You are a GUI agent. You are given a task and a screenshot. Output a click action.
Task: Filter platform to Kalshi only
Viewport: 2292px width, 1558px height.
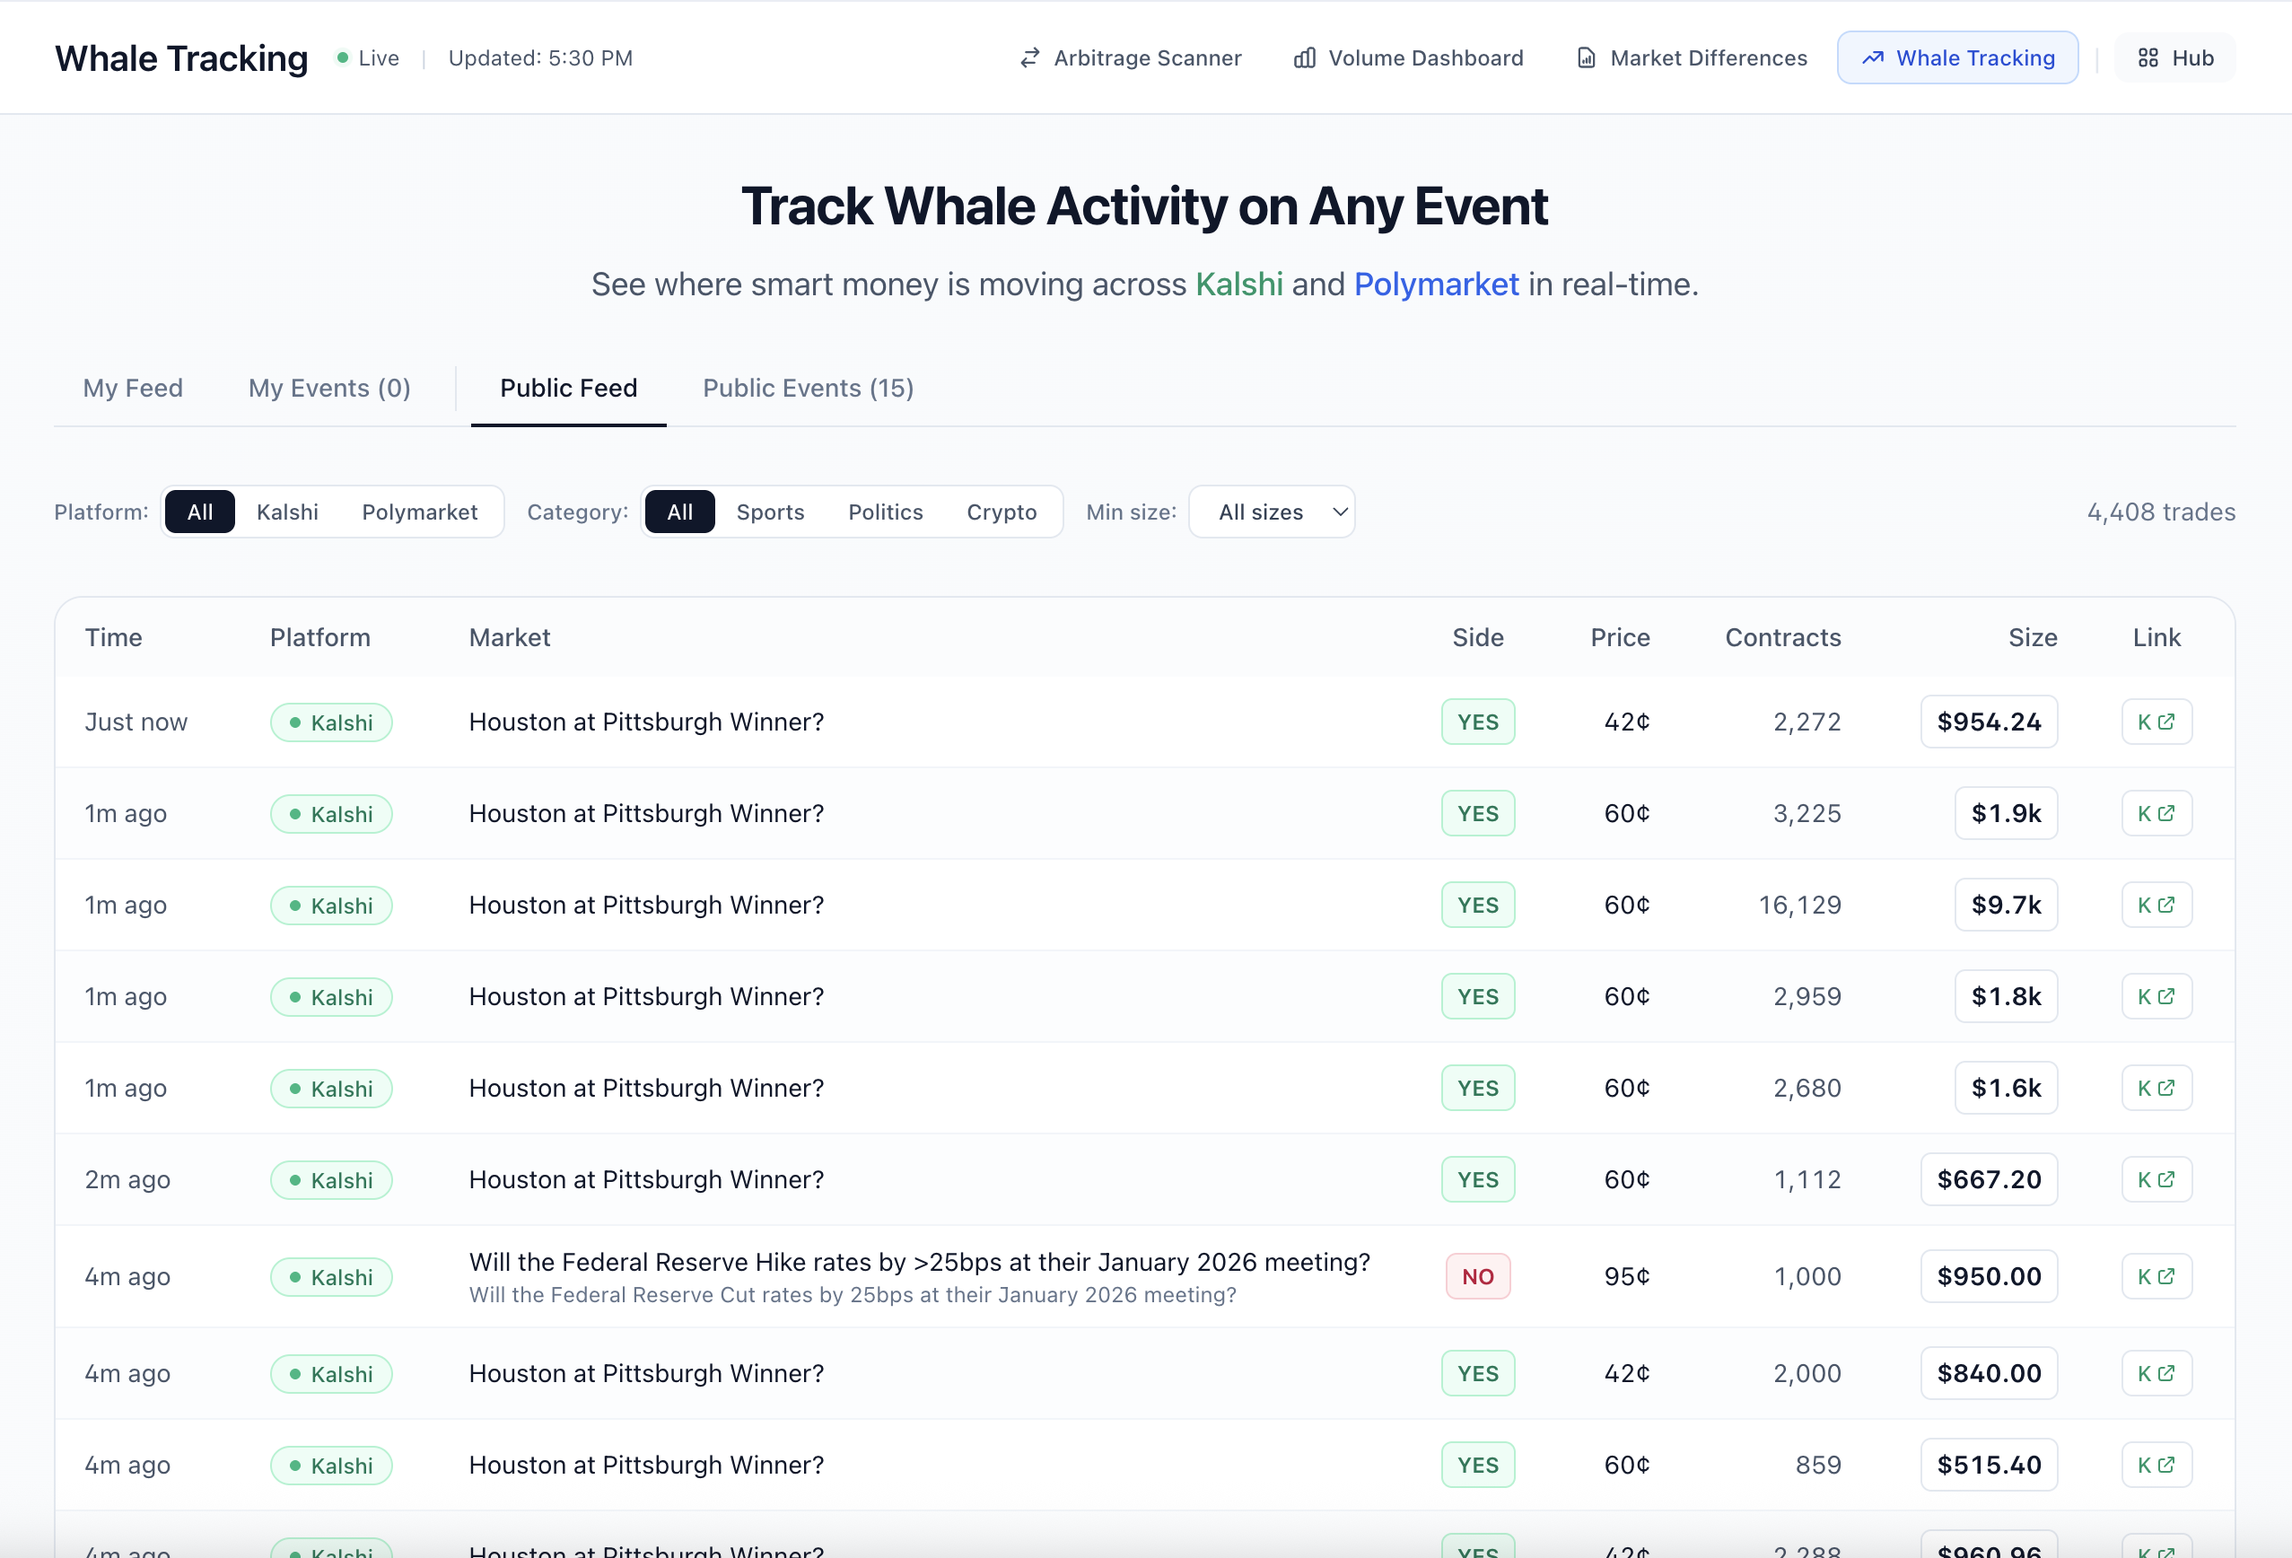287,512
